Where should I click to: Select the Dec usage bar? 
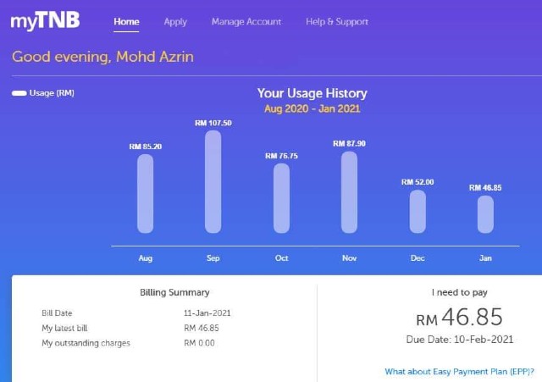[x=418, y=212]
